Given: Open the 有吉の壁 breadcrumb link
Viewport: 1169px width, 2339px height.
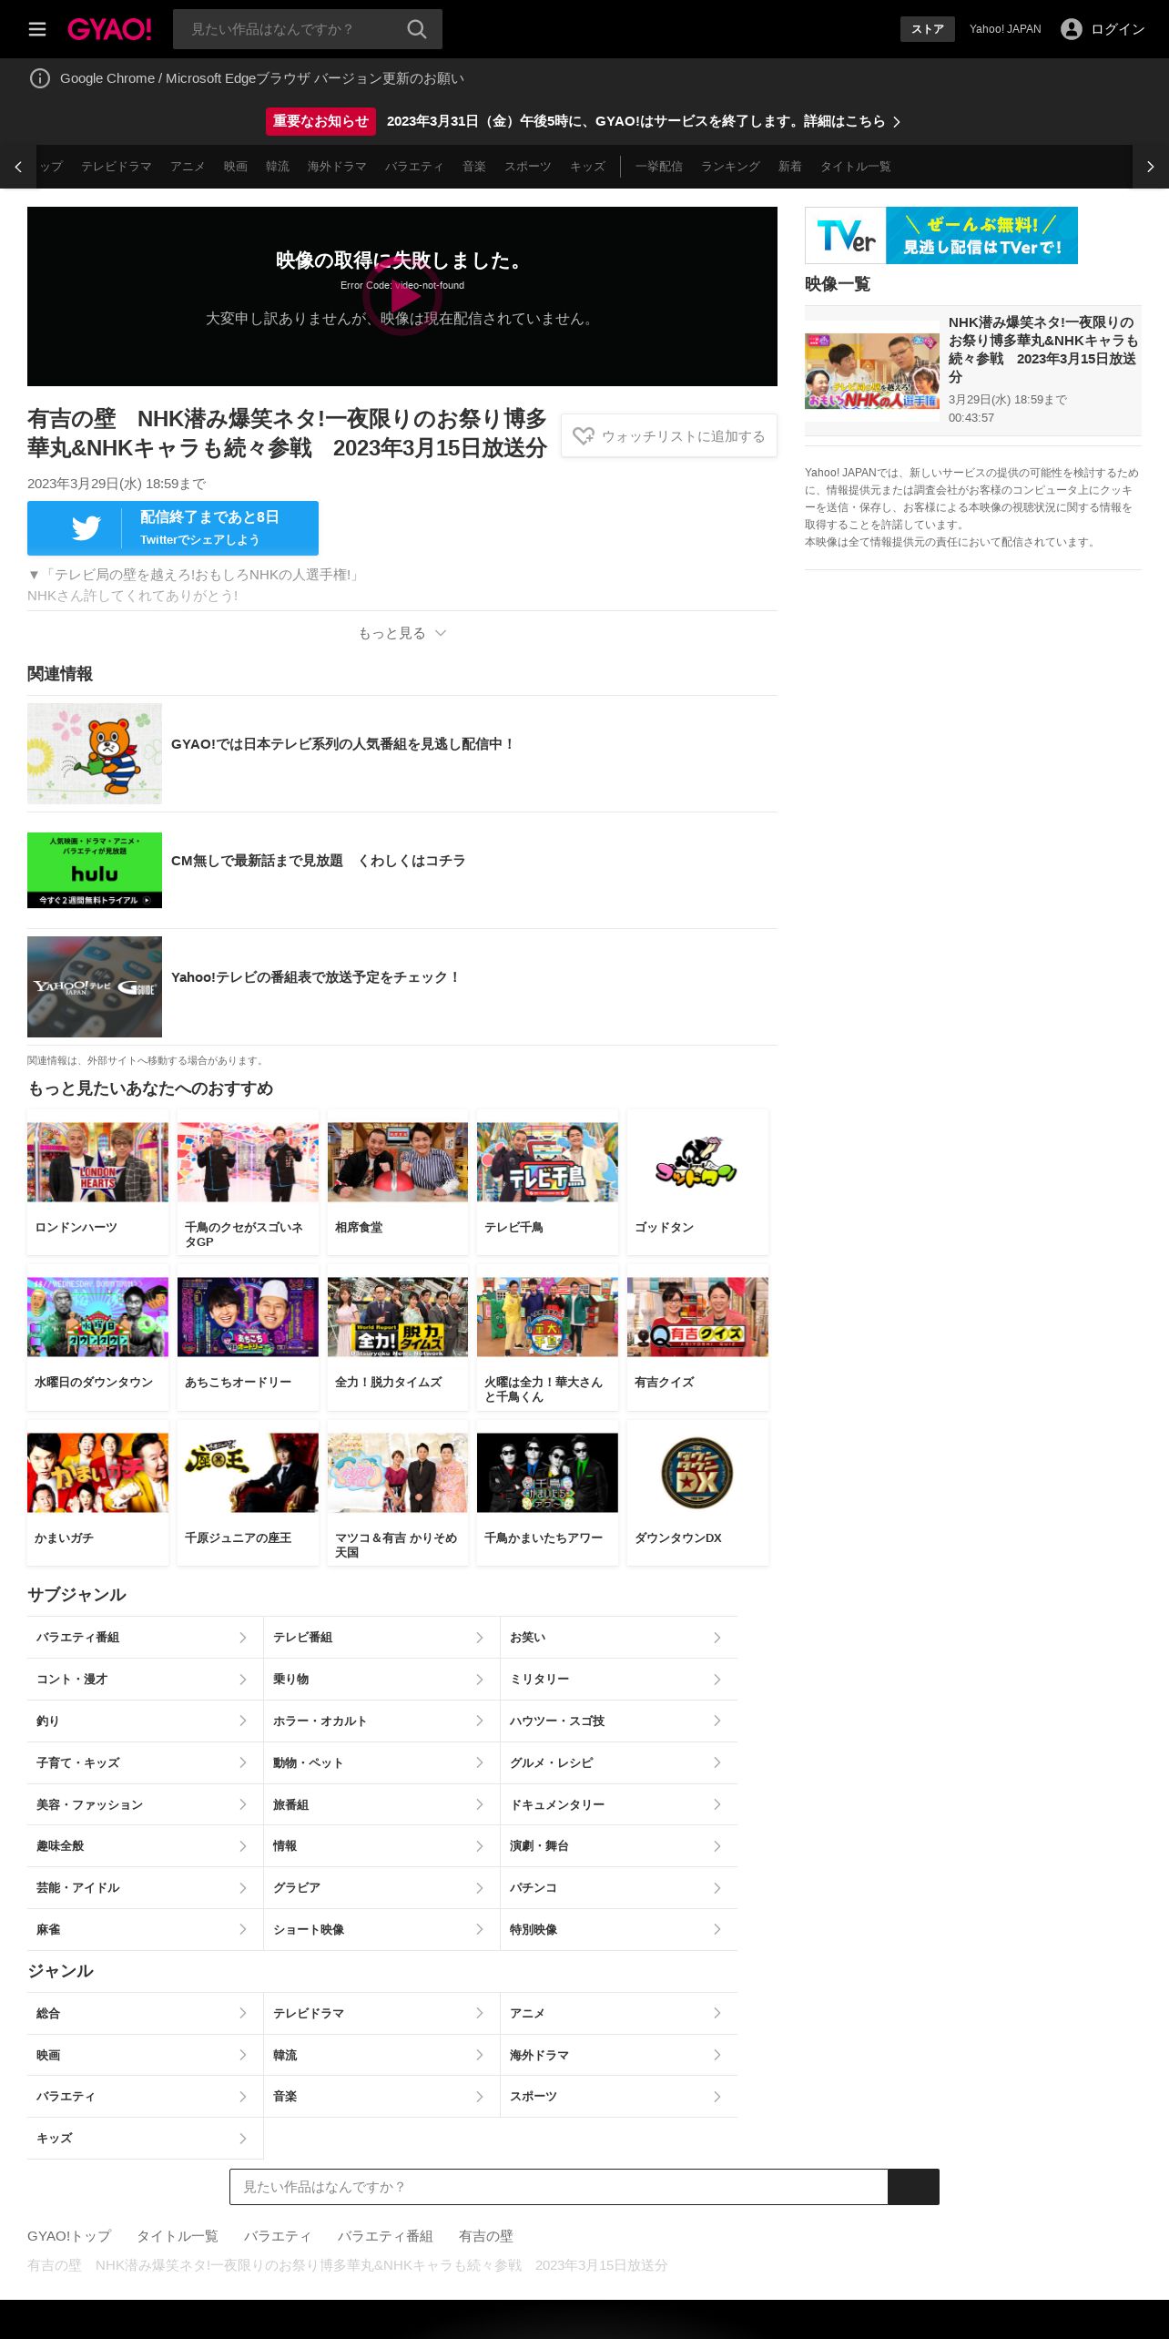Looking at the screenshot, I should (x=485, y=2236).
